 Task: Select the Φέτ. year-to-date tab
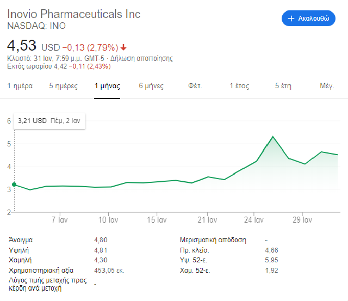click(x=195, y=86)
